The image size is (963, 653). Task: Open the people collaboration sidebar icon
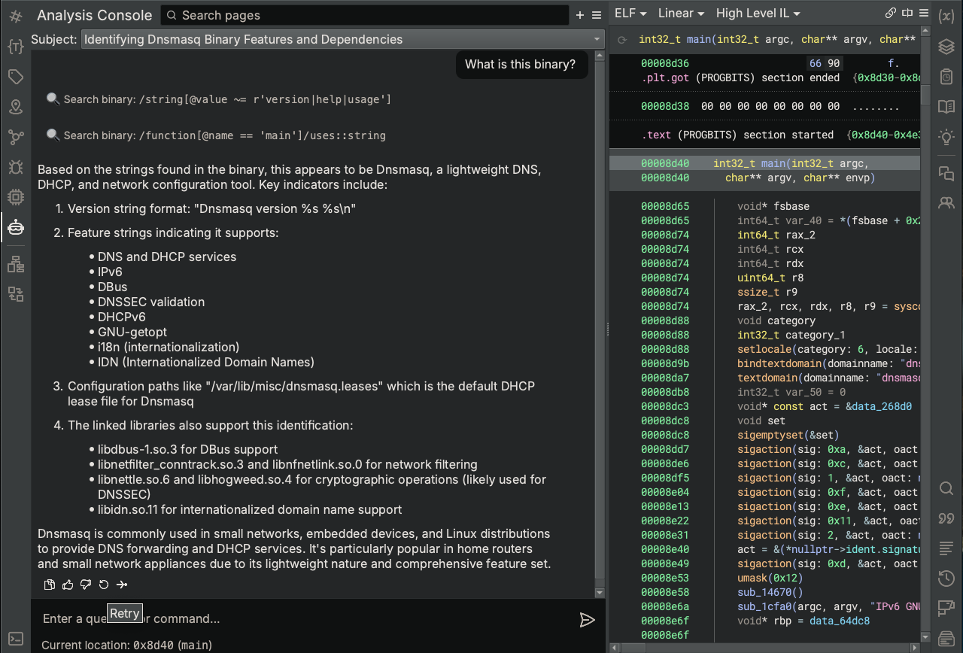[946, 203]
